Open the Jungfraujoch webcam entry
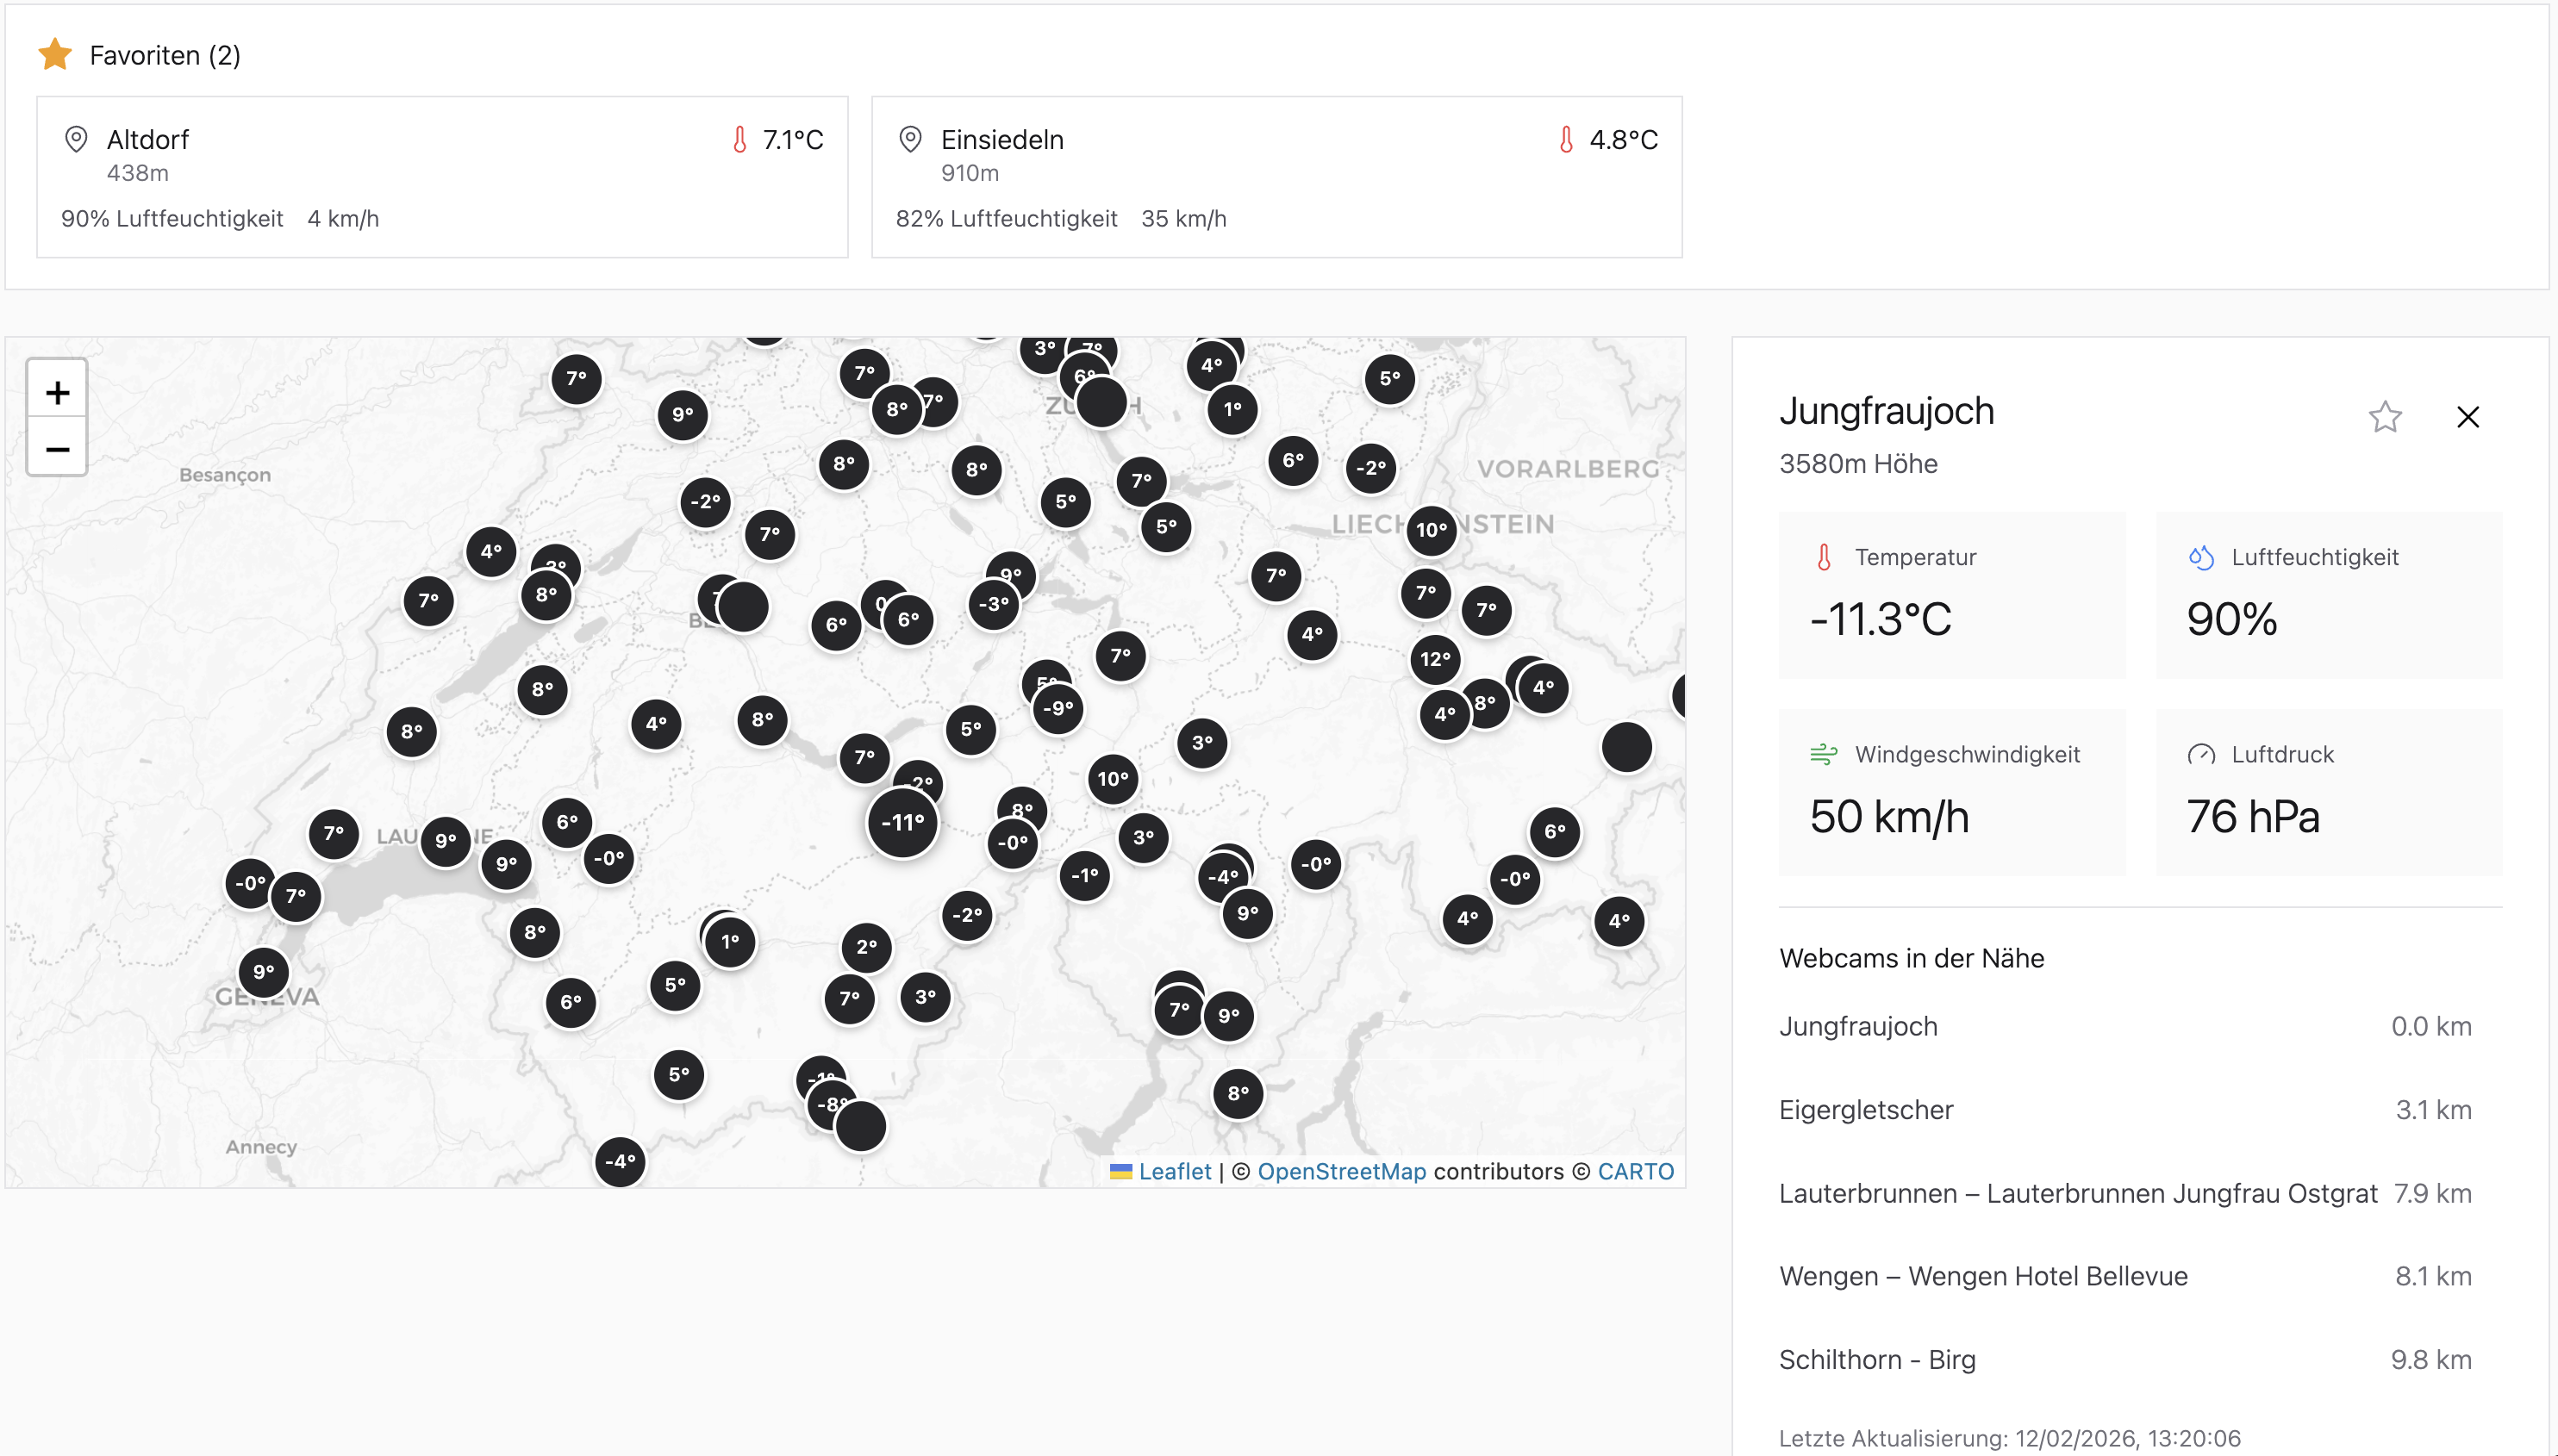Image resolution: width=2558 pixels, height=1456 pixels. pos(1857,1026)
